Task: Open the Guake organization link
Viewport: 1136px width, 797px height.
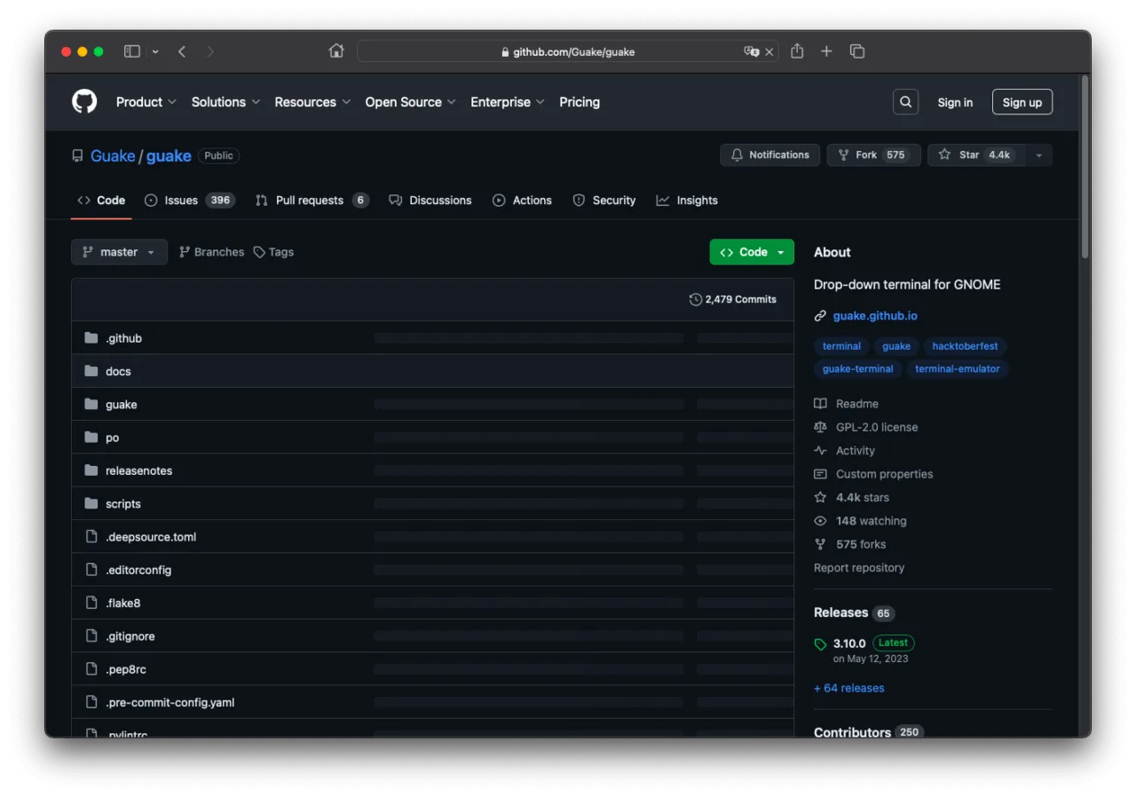Action: pos(113,156)
